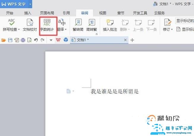194x136 pixels.
Task: Switch to the 视图 tab
Action: coord(102,13)
